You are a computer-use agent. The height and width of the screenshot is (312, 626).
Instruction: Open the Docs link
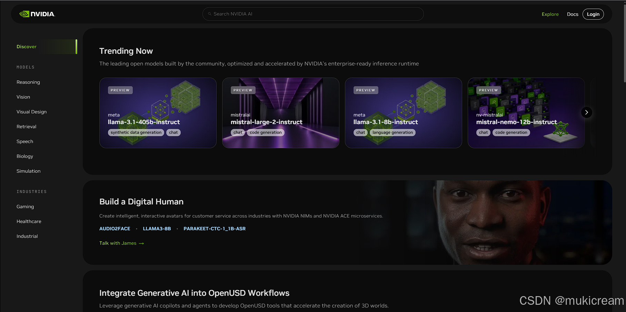[x=573, y=14]
